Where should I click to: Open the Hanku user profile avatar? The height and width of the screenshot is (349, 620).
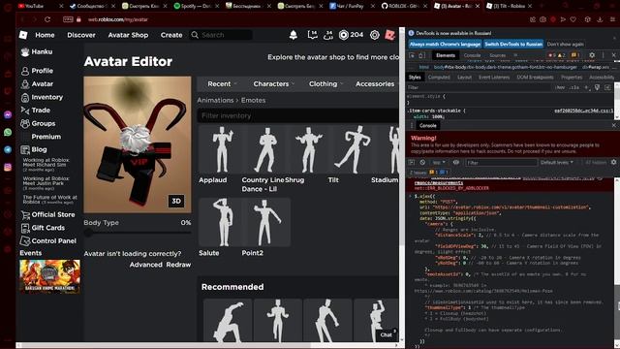click(25, 51)
